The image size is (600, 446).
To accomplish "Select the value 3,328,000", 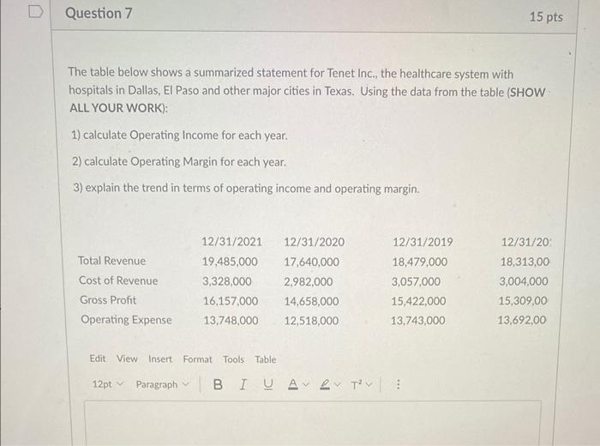I will pos(227,281).
